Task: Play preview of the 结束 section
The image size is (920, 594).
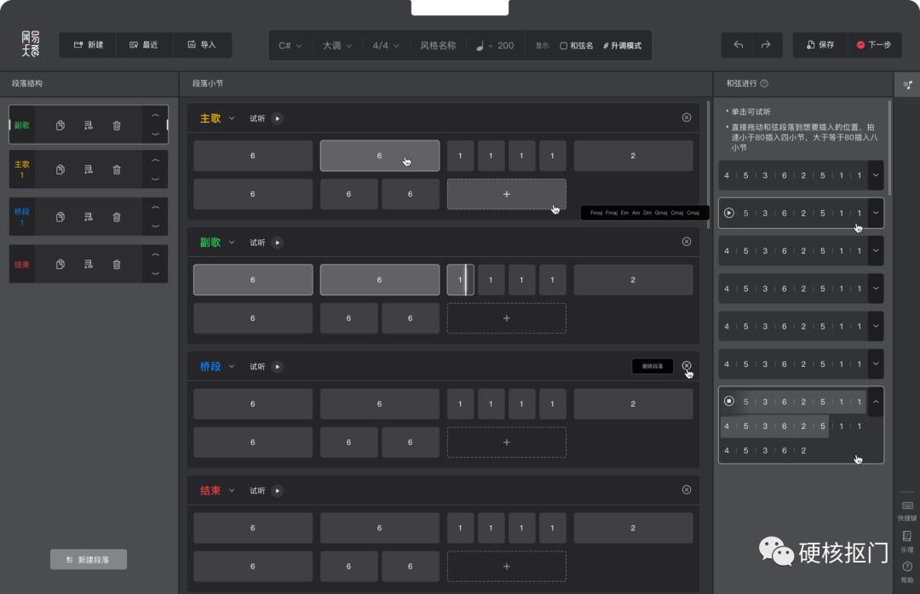Action: (x=278, y=491)
